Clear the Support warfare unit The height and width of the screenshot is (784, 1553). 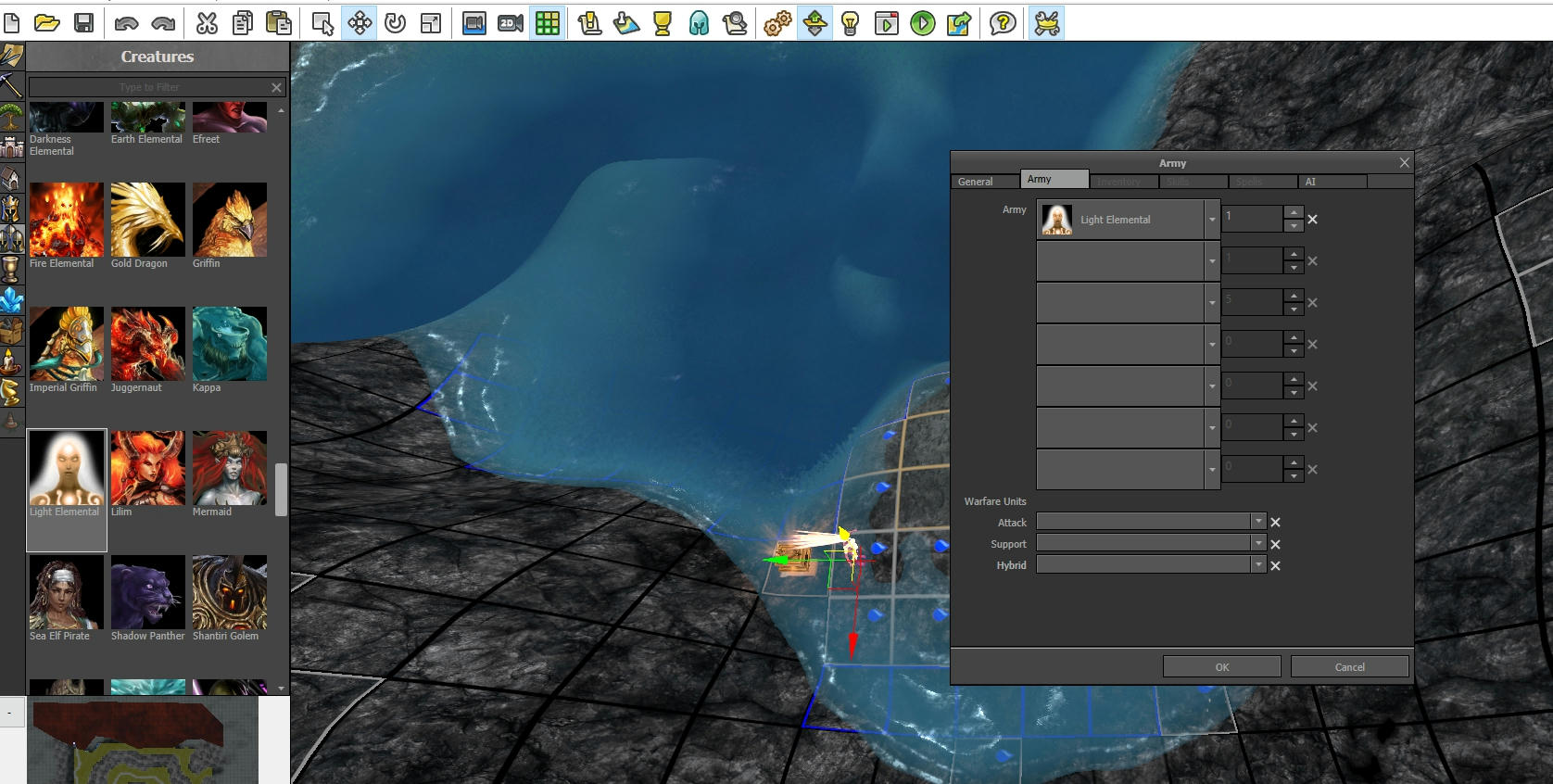coord(1275,545)
